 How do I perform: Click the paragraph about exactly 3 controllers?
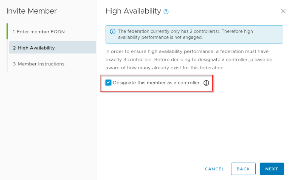[189, 59]
